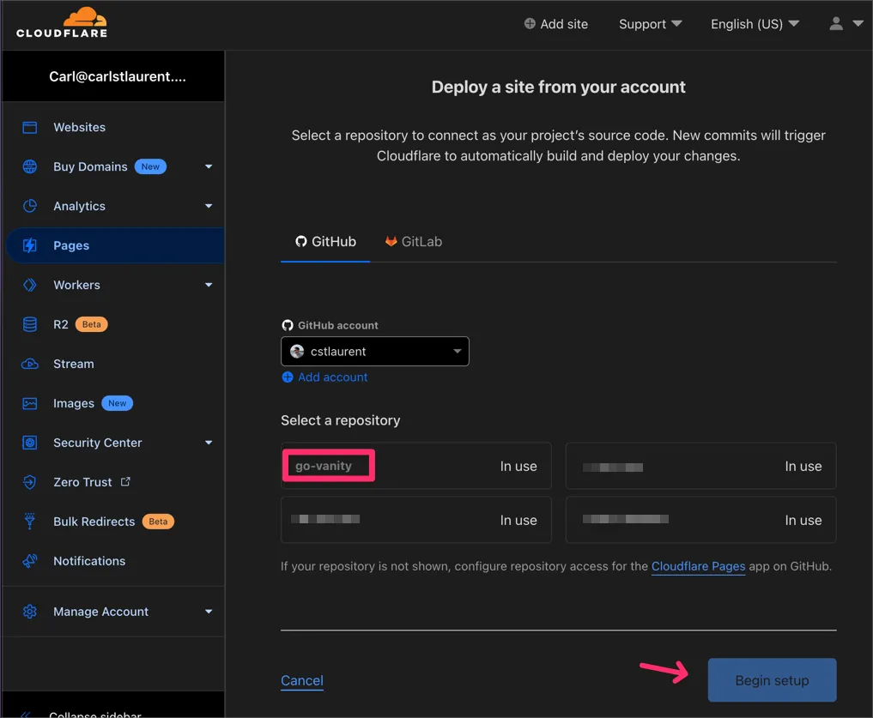Switch to the GitLab tab
This screenshot has width=873, height=718.
click(413, 241)
